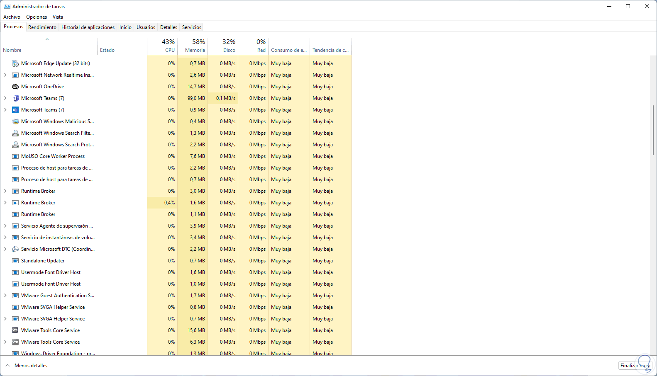Click the 3,9 MB memory value
Viewport: 657px width, 376px height.
(198, 226)
